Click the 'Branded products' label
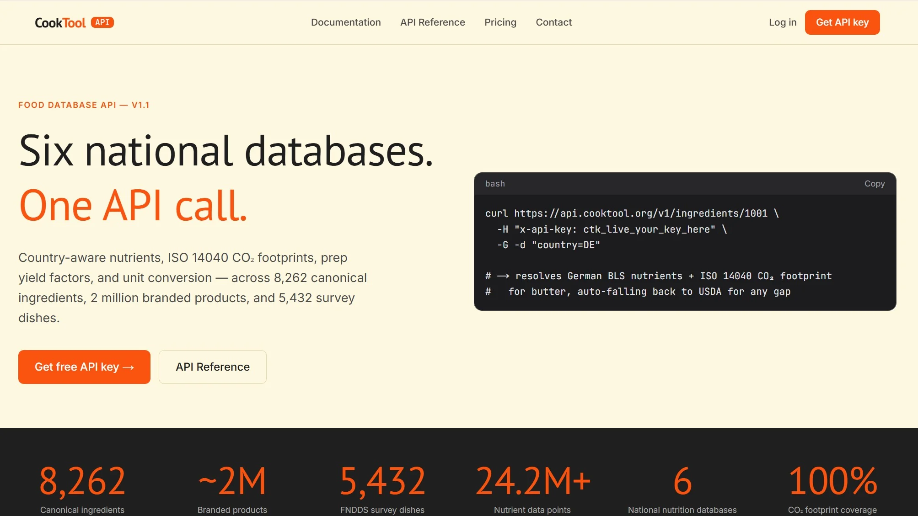 pos(232,510)
